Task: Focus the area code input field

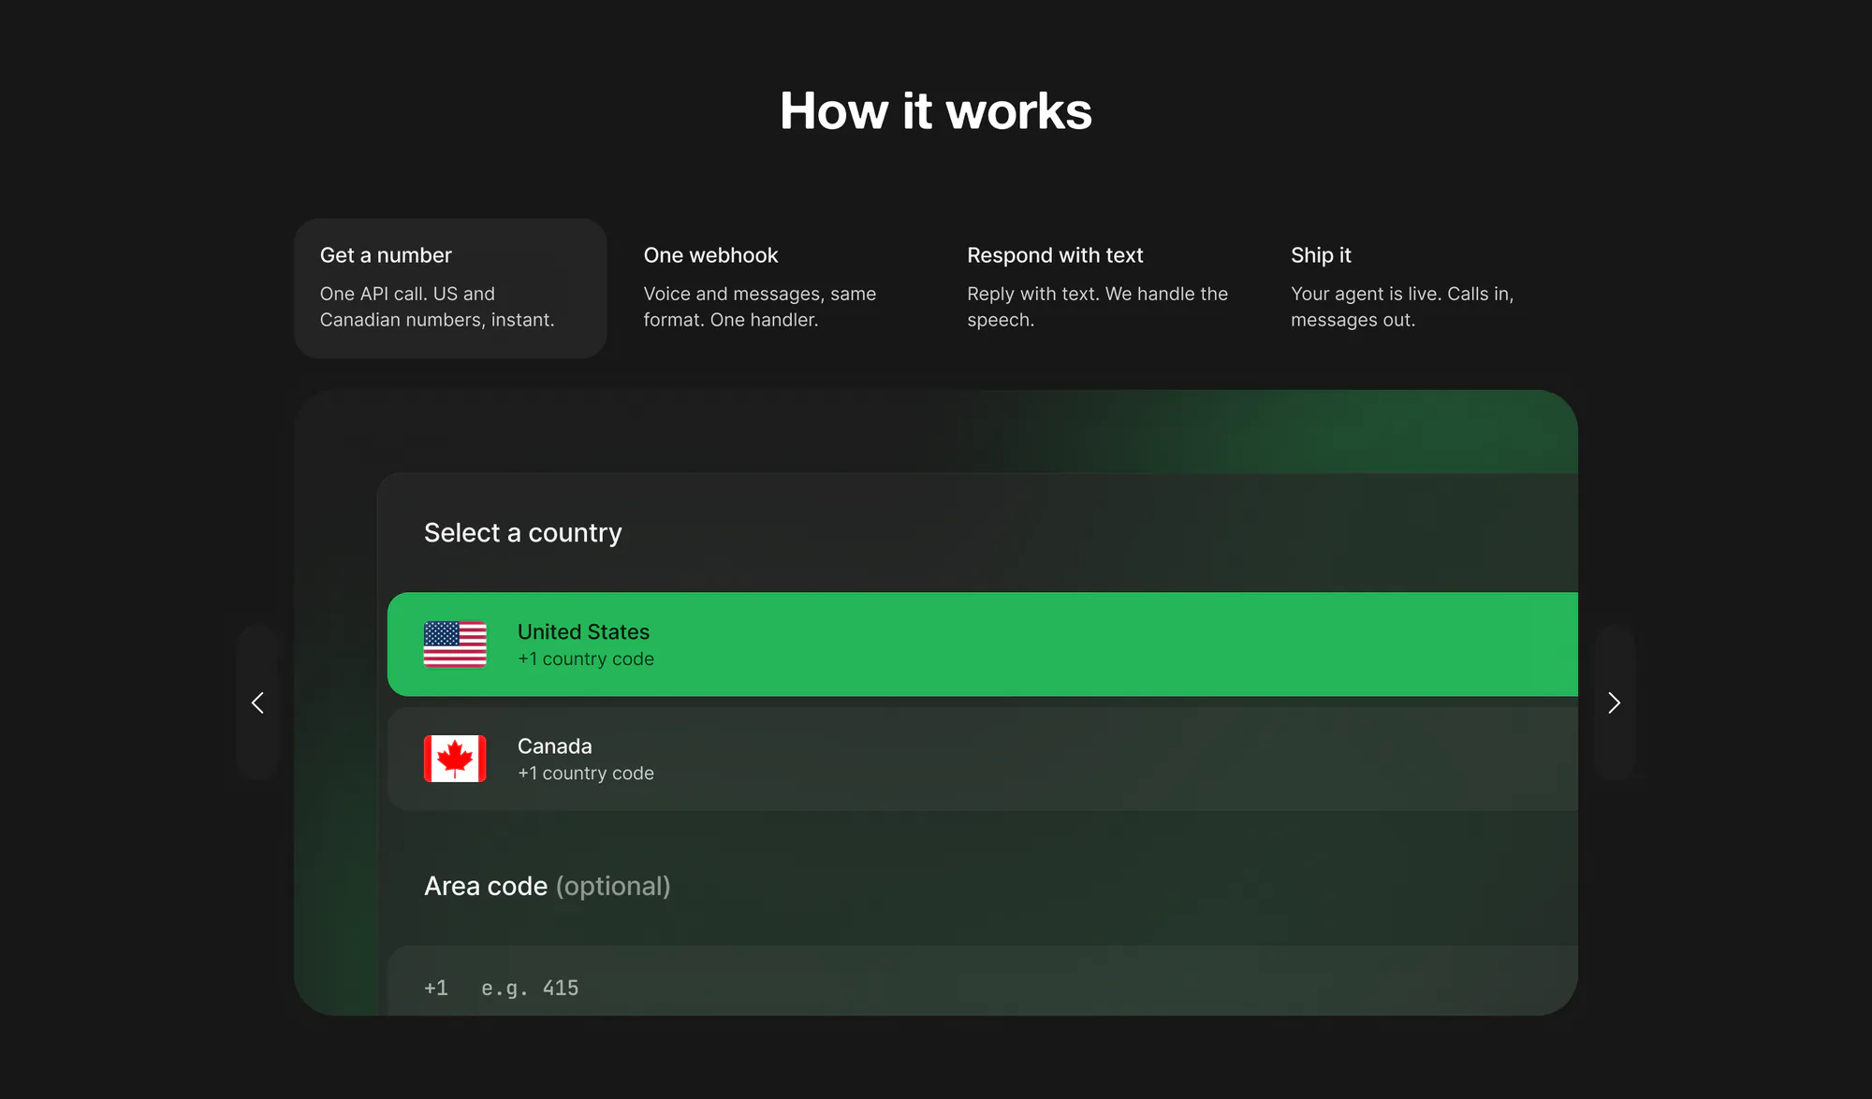Action: coord(983,981)
